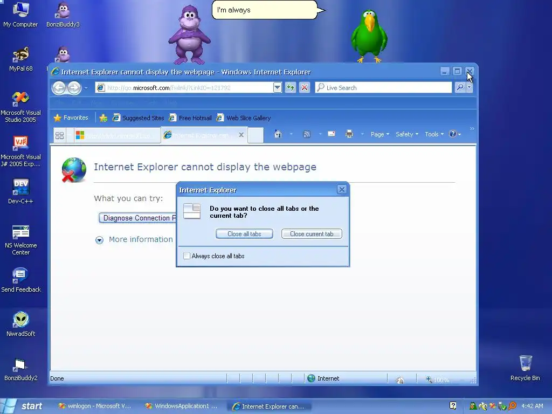This screenshot has height=414, width=552.
Task: Click the Print toolbar icon
Action: 349,134
